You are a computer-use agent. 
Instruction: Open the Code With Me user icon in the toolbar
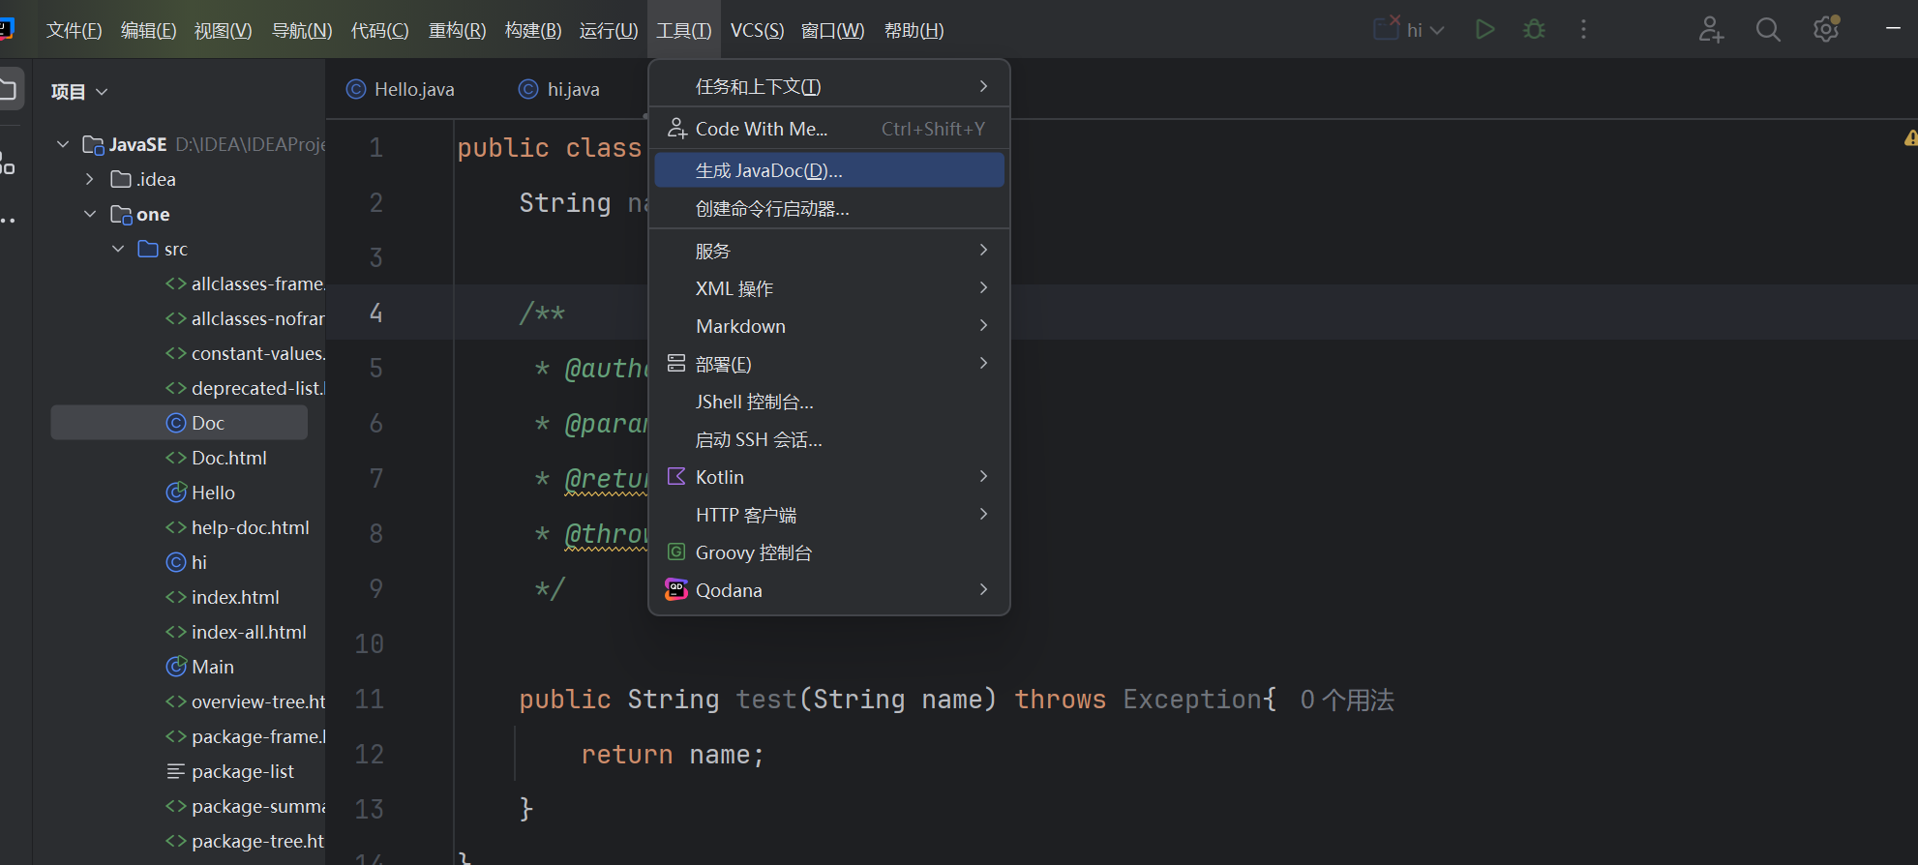1711,30
